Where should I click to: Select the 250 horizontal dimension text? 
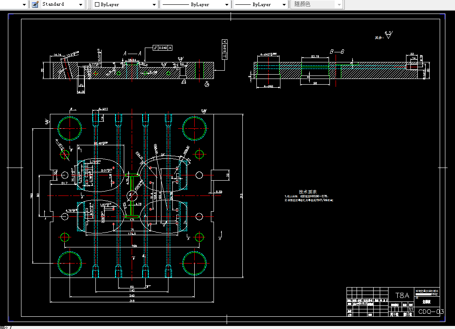tap(134, 246)
